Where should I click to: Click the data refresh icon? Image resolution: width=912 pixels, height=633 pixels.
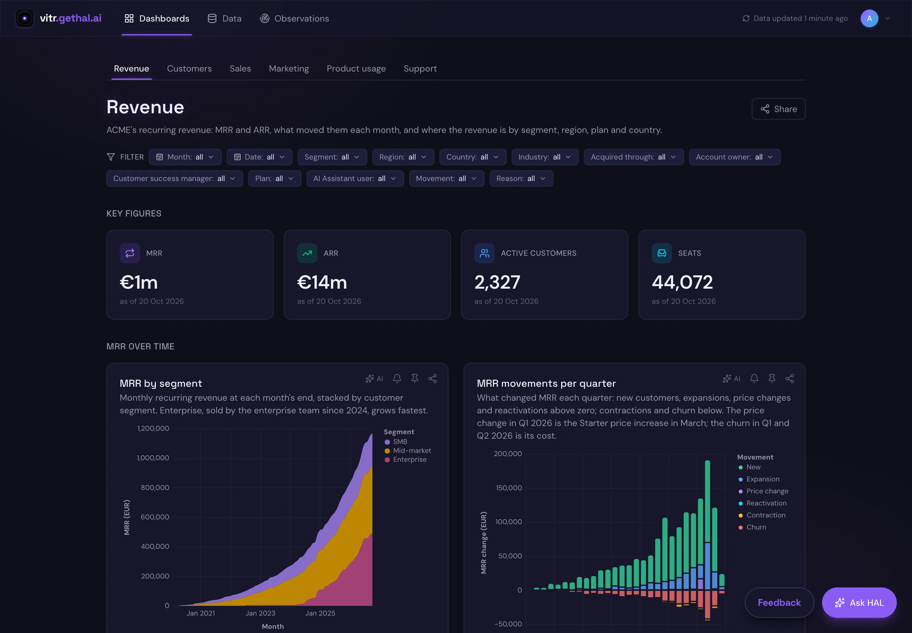(746, 18)
